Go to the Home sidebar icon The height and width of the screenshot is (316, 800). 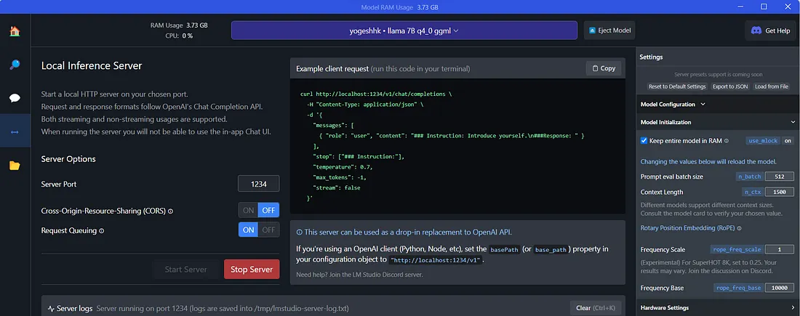pos(15,32)
